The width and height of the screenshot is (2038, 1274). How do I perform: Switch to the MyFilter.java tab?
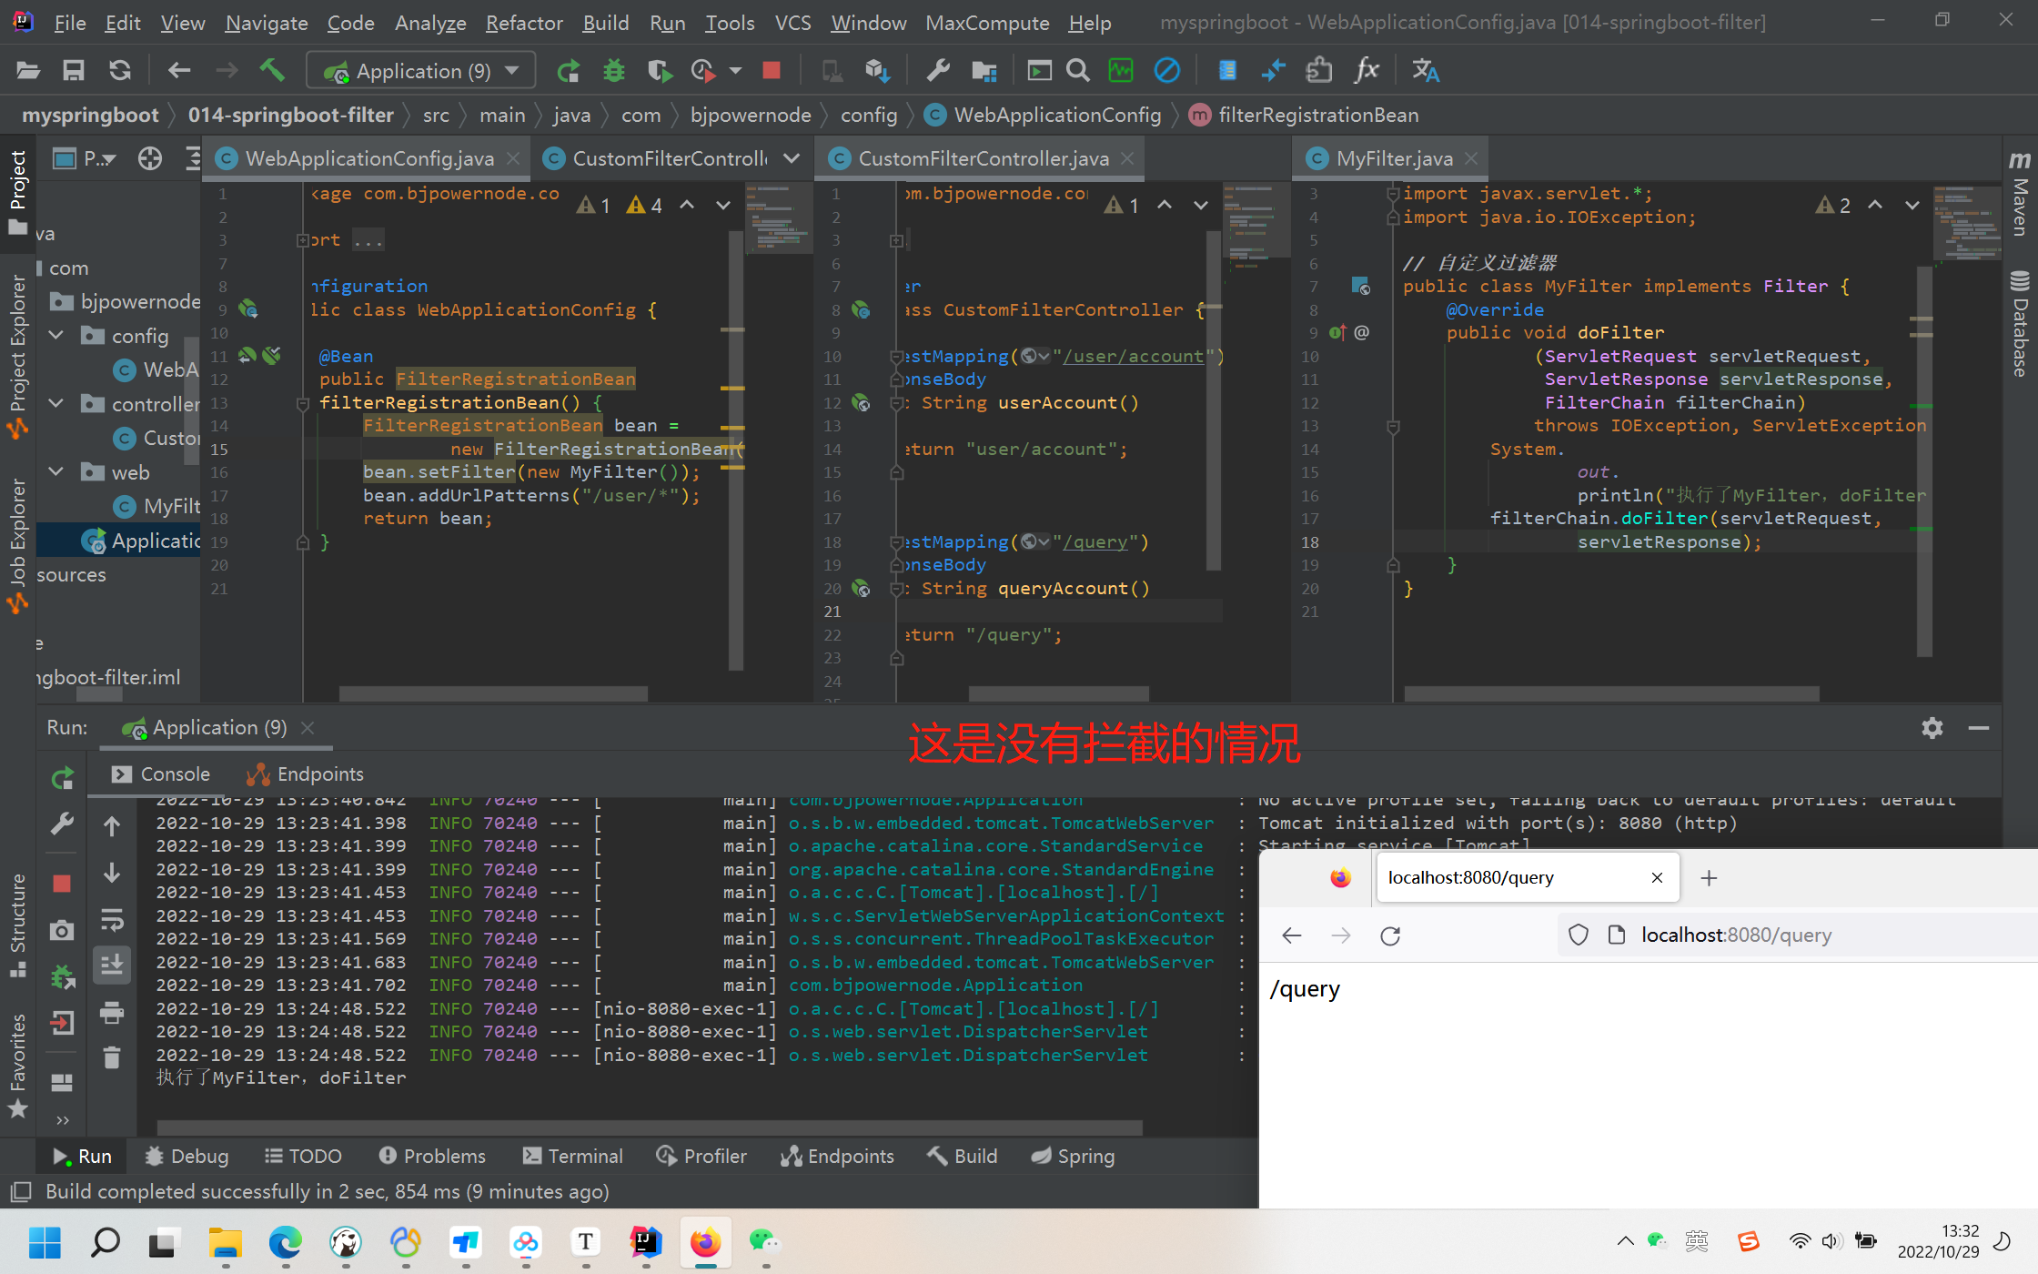click(1393, 158)
